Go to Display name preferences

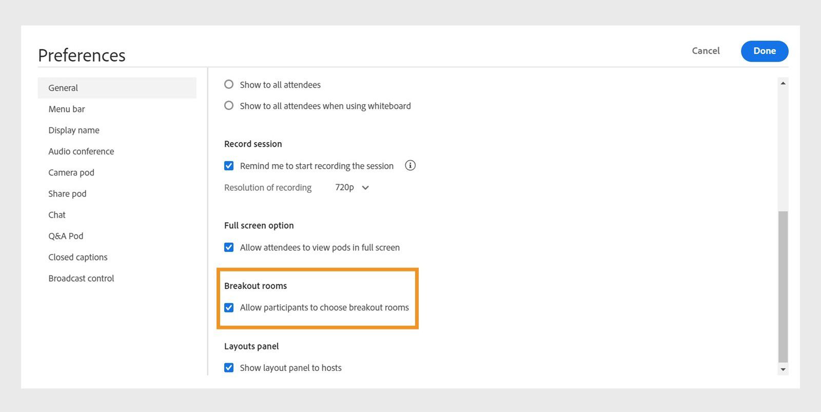[x=74, y=130]
